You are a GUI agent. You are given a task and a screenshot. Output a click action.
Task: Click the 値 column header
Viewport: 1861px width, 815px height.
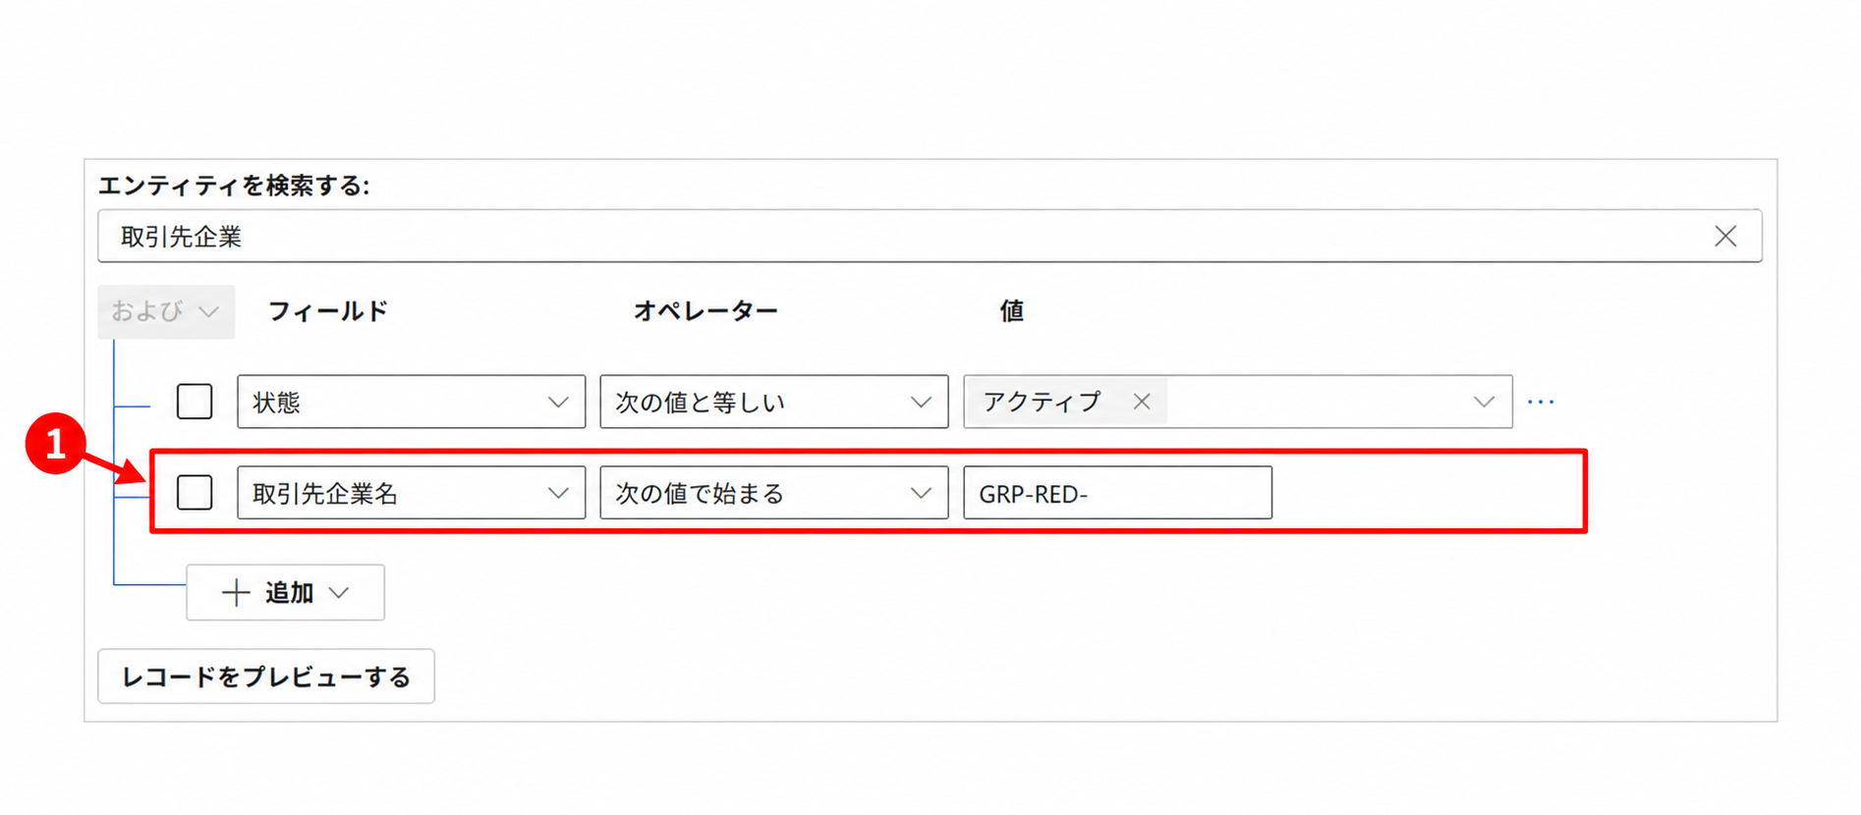pos(1012,311)
